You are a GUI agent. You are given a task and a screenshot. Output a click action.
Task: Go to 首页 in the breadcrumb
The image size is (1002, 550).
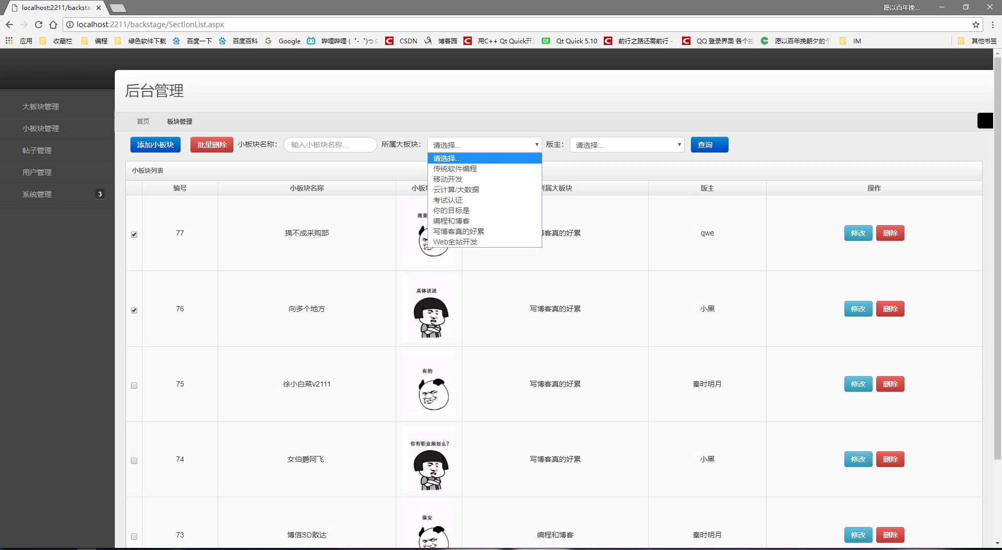click(143, 121)
